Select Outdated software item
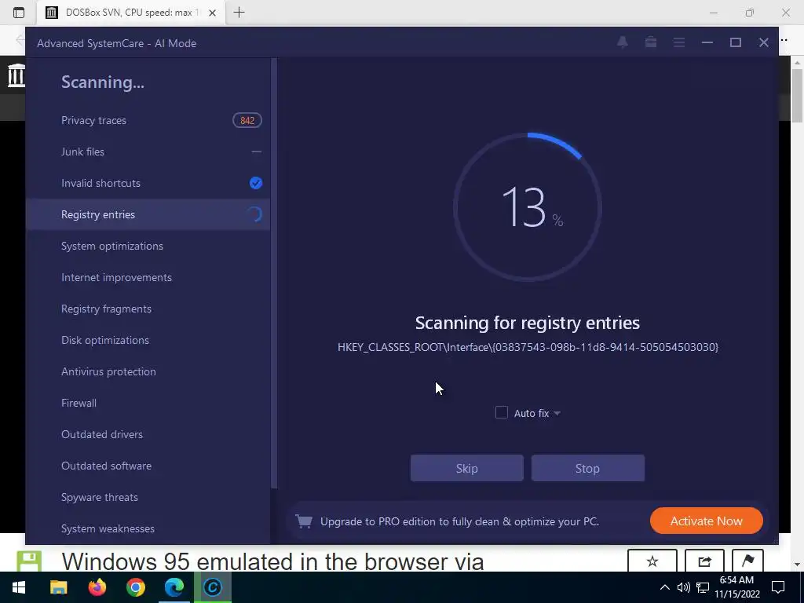 (x=148, y=466)
